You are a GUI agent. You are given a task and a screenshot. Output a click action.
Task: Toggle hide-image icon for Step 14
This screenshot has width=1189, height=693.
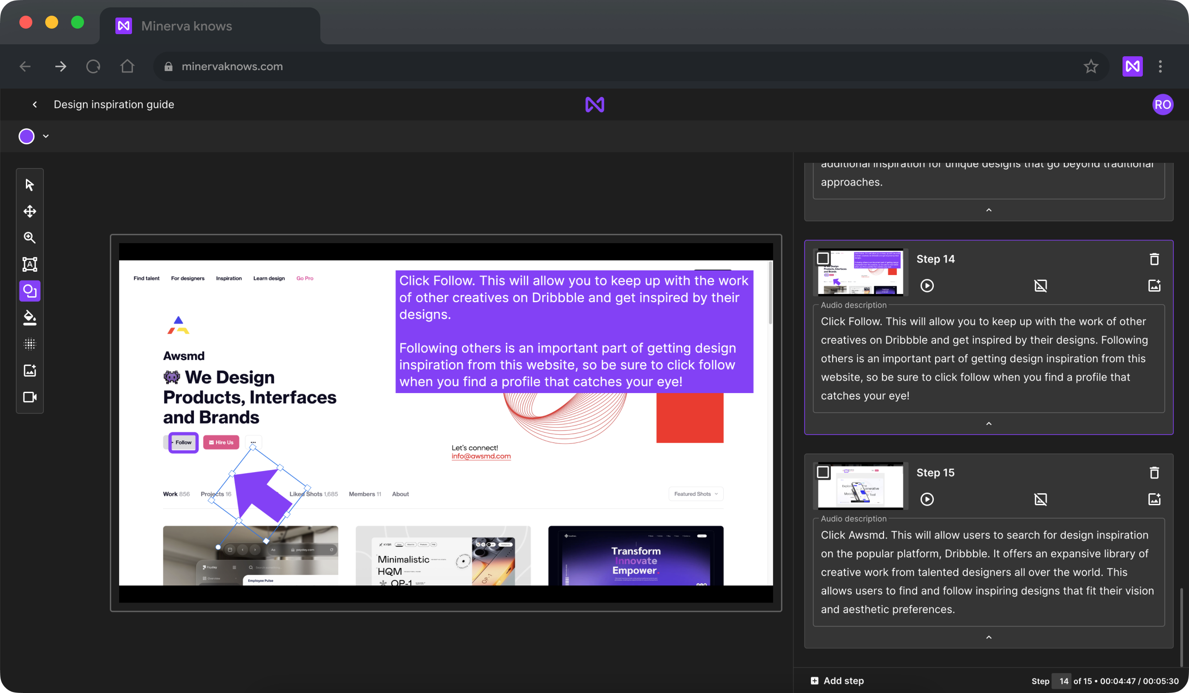click(1040, 286)
